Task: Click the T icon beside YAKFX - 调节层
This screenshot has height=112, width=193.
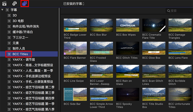Action: [9, 60]
